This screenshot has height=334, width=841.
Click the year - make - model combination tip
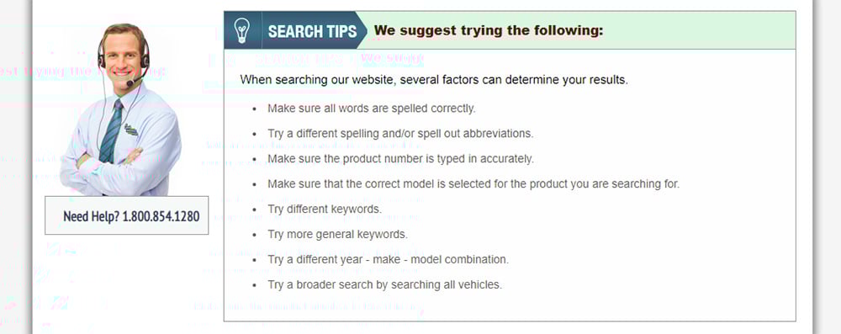389,260
